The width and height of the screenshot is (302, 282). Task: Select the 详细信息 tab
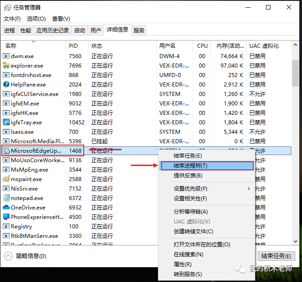click(x=117, y=30)
